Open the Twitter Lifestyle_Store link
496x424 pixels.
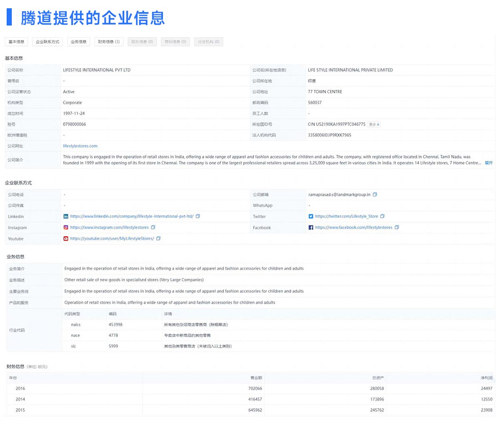click(346, 216)
